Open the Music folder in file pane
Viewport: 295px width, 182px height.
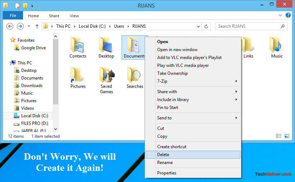click(277, 47)
